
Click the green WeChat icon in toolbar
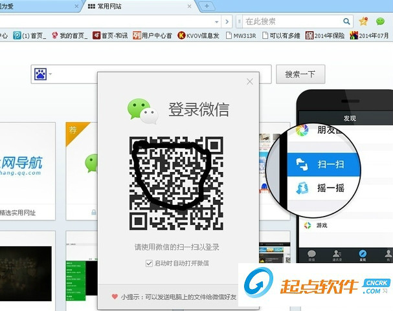pos(380,21)
